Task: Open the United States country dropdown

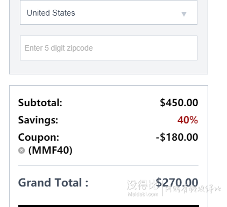Action: [109, 12]
